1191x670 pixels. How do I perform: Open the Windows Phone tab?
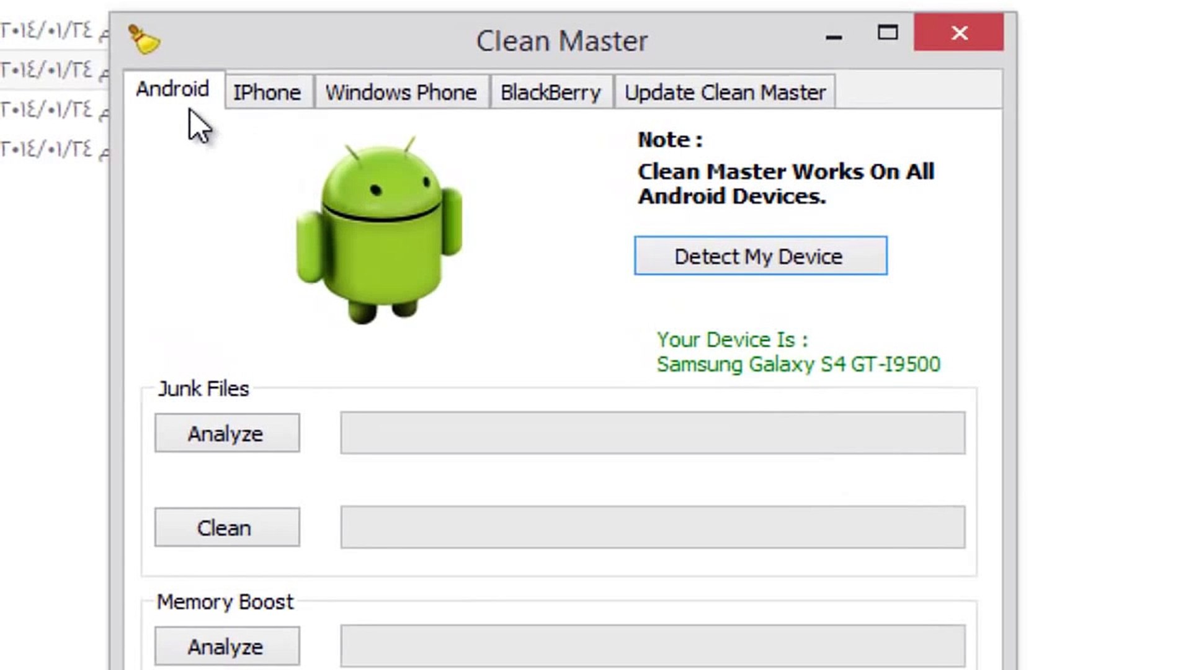tap(401, 92)
